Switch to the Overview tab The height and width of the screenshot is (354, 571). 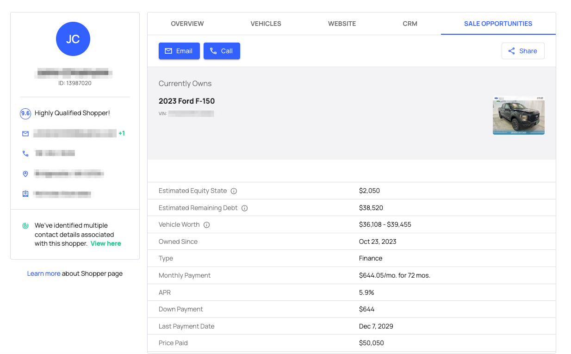(187, 24)
